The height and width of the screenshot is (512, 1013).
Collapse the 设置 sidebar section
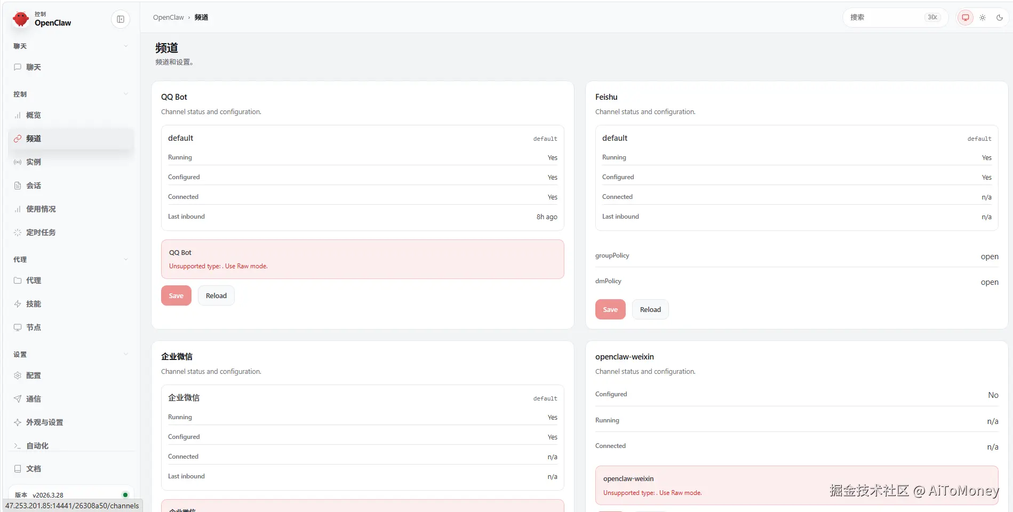tap(126, 355)
